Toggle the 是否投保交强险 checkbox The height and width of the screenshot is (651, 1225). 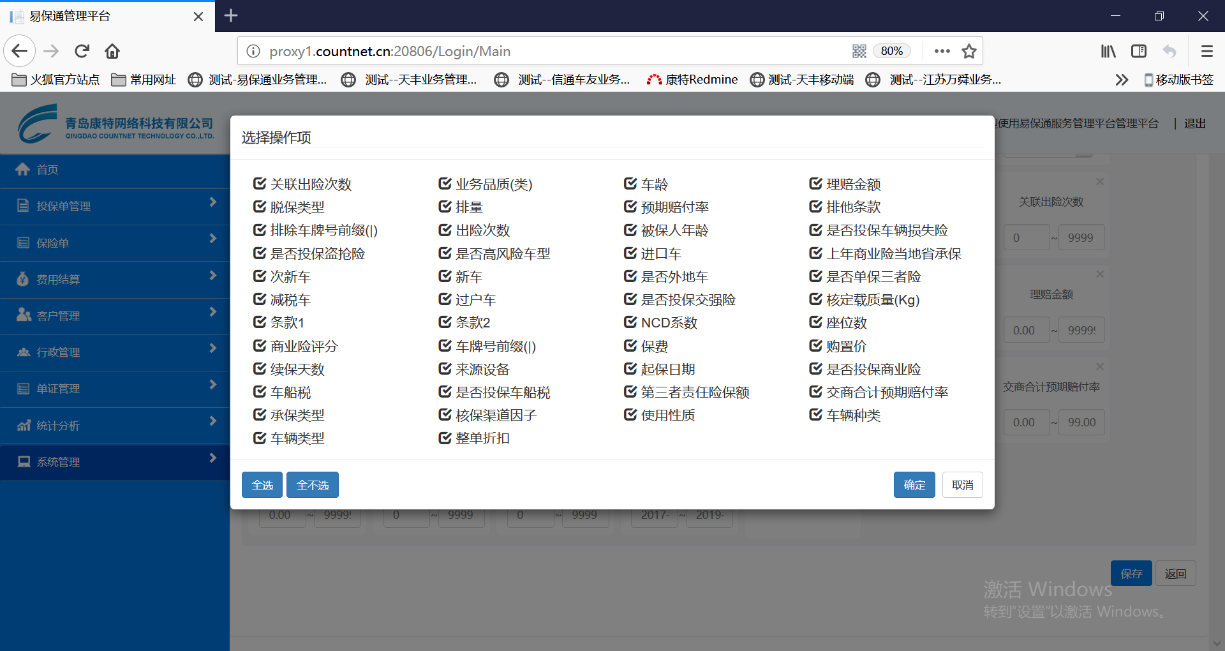(630, 299)
